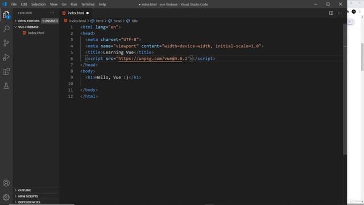Image resolution: width=364 pixels, height=205 pixels.
Task: Click HTML file icon in index.html tab
Action: pyautogui.click(x=64, y=13)
